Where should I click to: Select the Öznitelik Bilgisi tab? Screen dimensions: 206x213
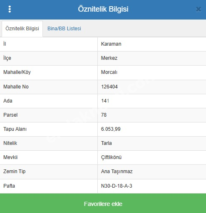coord(22,29)
